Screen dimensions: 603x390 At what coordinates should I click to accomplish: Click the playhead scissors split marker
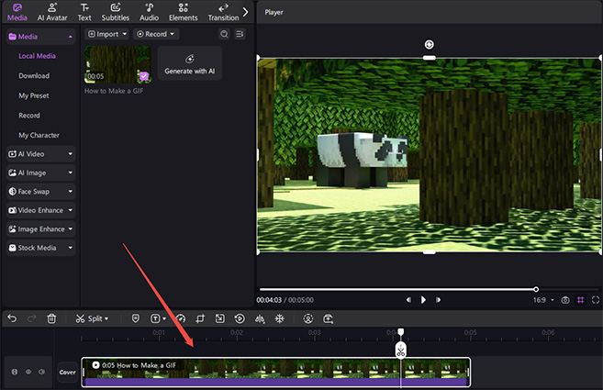coord(401,350)
